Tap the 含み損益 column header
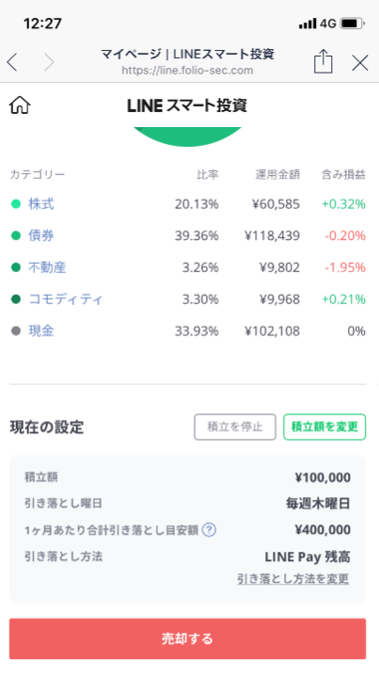Viewport: 379px width, 678px height. (343, 174)
